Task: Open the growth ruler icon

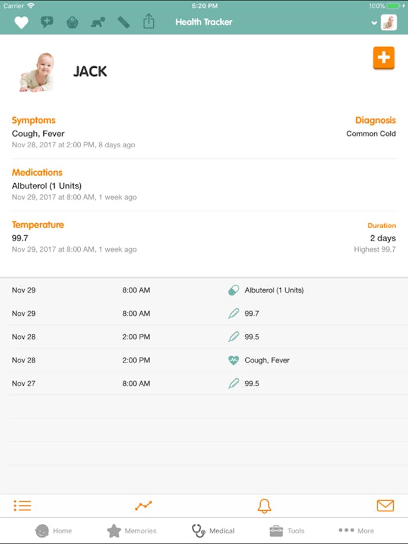Action: click(x=124, y=23)
